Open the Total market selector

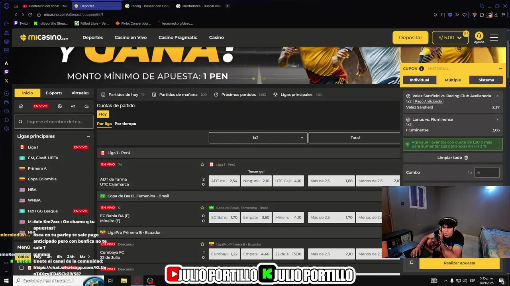point(354,138)
